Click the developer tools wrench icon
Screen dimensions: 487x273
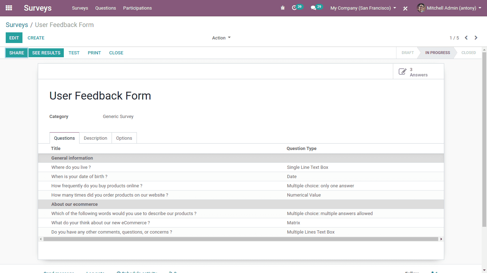tap(405, 8)
